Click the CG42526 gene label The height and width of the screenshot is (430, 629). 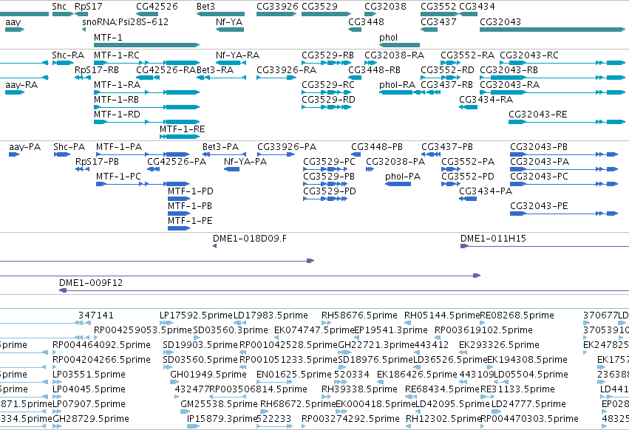click(157, 7)
